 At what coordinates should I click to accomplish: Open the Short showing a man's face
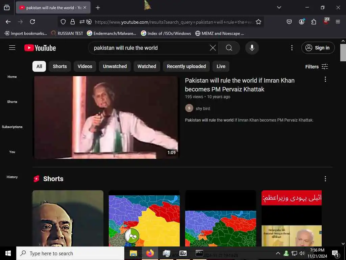click(68, 218)
